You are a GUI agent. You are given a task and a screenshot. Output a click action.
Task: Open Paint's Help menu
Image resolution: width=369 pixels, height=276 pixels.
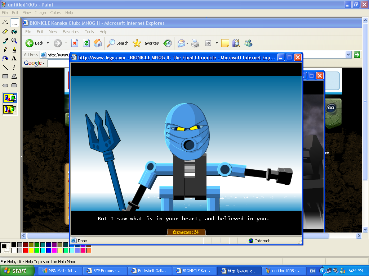(69, 13)
